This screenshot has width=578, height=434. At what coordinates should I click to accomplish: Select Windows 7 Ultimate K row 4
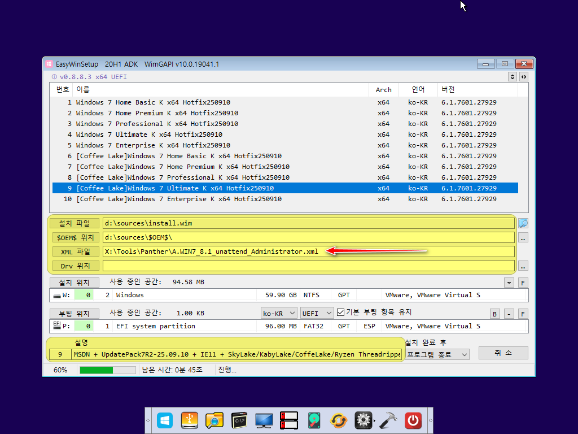pyautogui.click(x=285, y=134)
